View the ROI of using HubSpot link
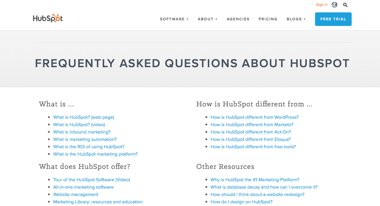 [x=89, y=147]
